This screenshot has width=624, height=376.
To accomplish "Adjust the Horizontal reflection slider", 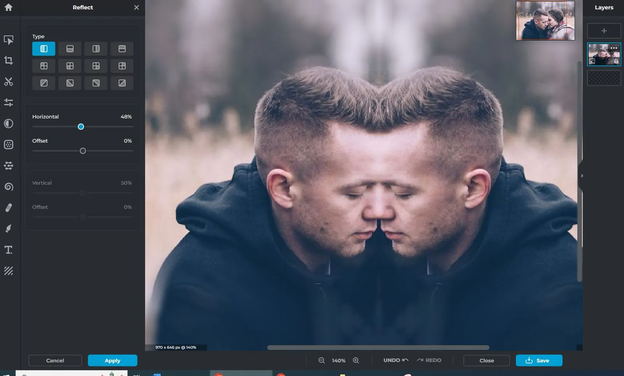I will click(x=81, y=127).
